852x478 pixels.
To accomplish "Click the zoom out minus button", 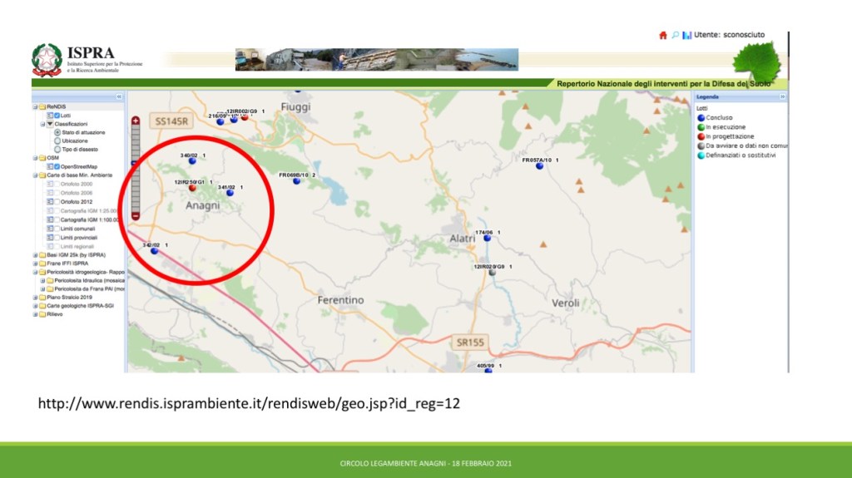I will coord(136,216).
